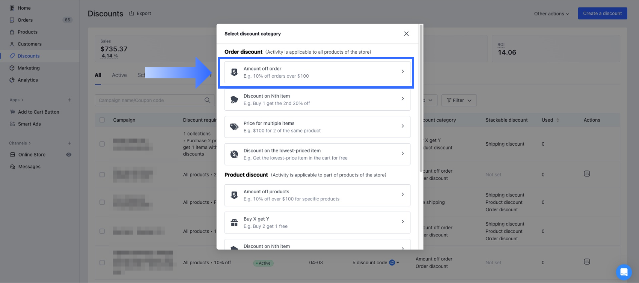Click the campaign name search field
The width and height of the screenshot is (639, 283).
150,100
